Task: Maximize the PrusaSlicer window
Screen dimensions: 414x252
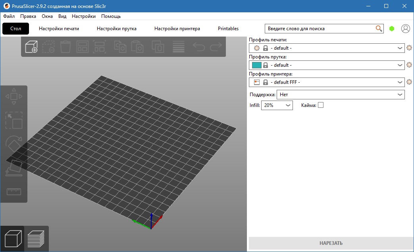Action: pos(386,6)
